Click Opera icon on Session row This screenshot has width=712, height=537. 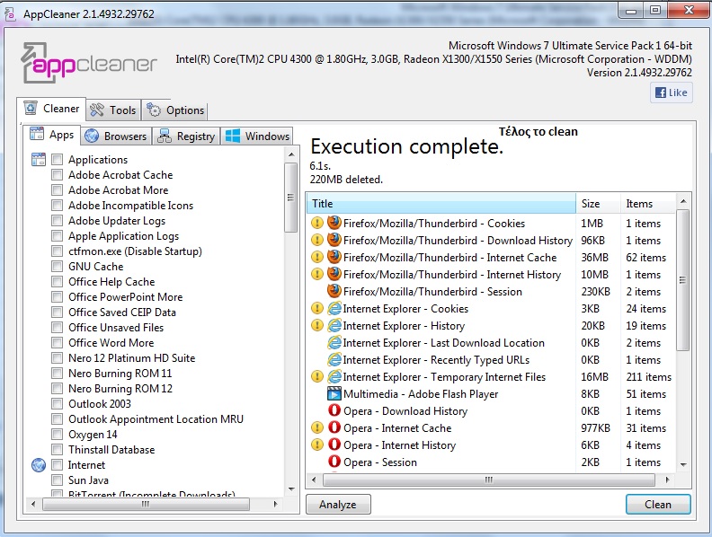(x=334, y=462)
